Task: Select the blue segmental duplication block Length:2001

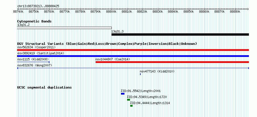Action: [123, 94]
